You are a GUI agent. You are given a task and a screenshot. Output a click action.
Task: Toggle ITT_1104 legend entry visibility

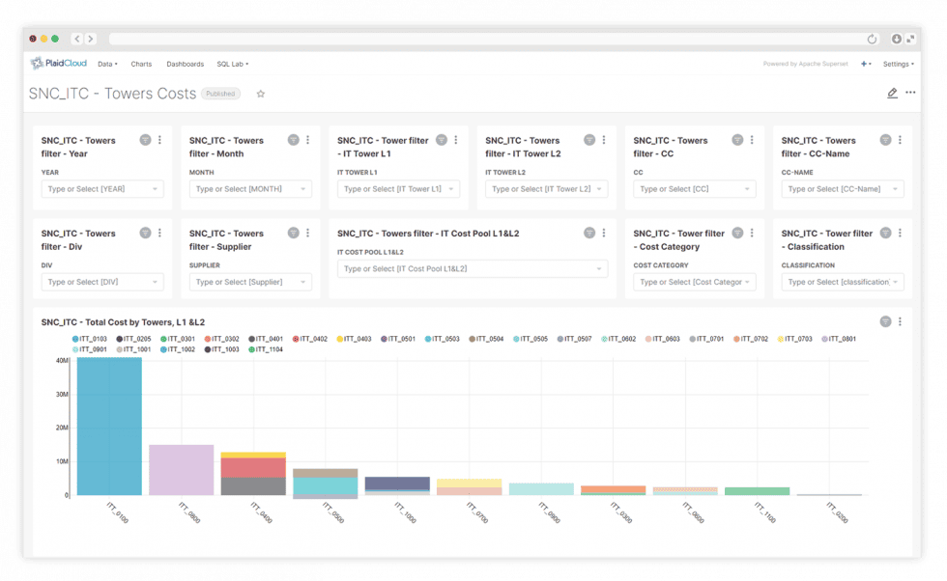(266, 349)
